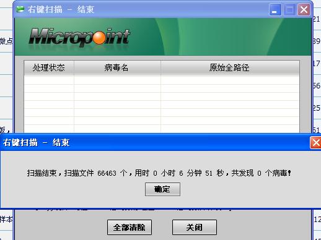Select the first empty row under 病毒名

point(117,80)
